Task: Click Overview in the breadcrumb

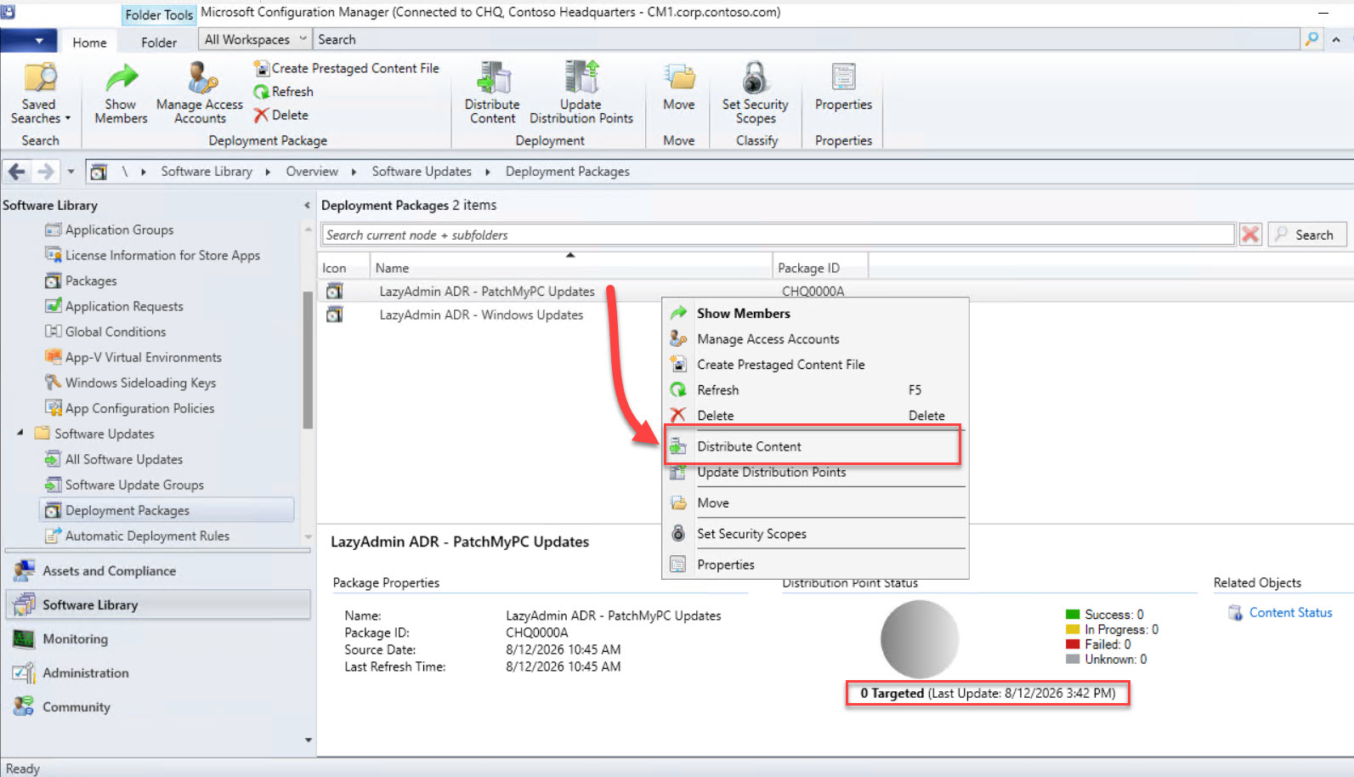Action: (x=312, y=172)
